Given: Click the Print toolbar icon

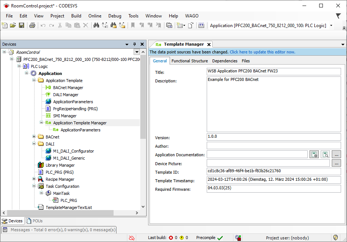Looking at the screenshot, I should point(32,26).
